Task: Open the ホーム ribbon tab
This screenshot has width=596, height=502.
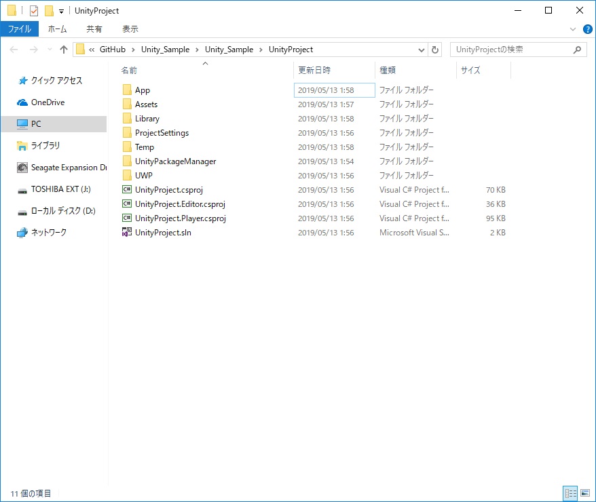Action: 58,29
